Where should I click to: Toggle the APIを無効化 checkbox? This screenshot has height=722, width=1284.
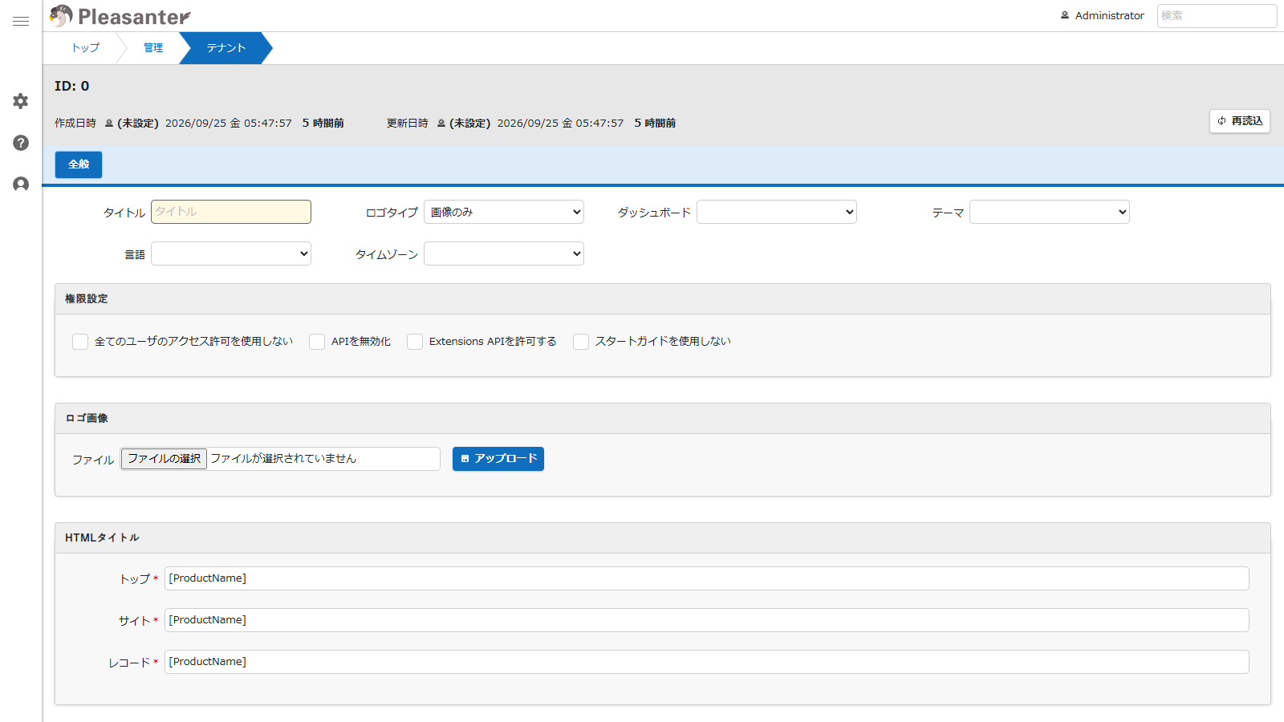coord(317,342)
